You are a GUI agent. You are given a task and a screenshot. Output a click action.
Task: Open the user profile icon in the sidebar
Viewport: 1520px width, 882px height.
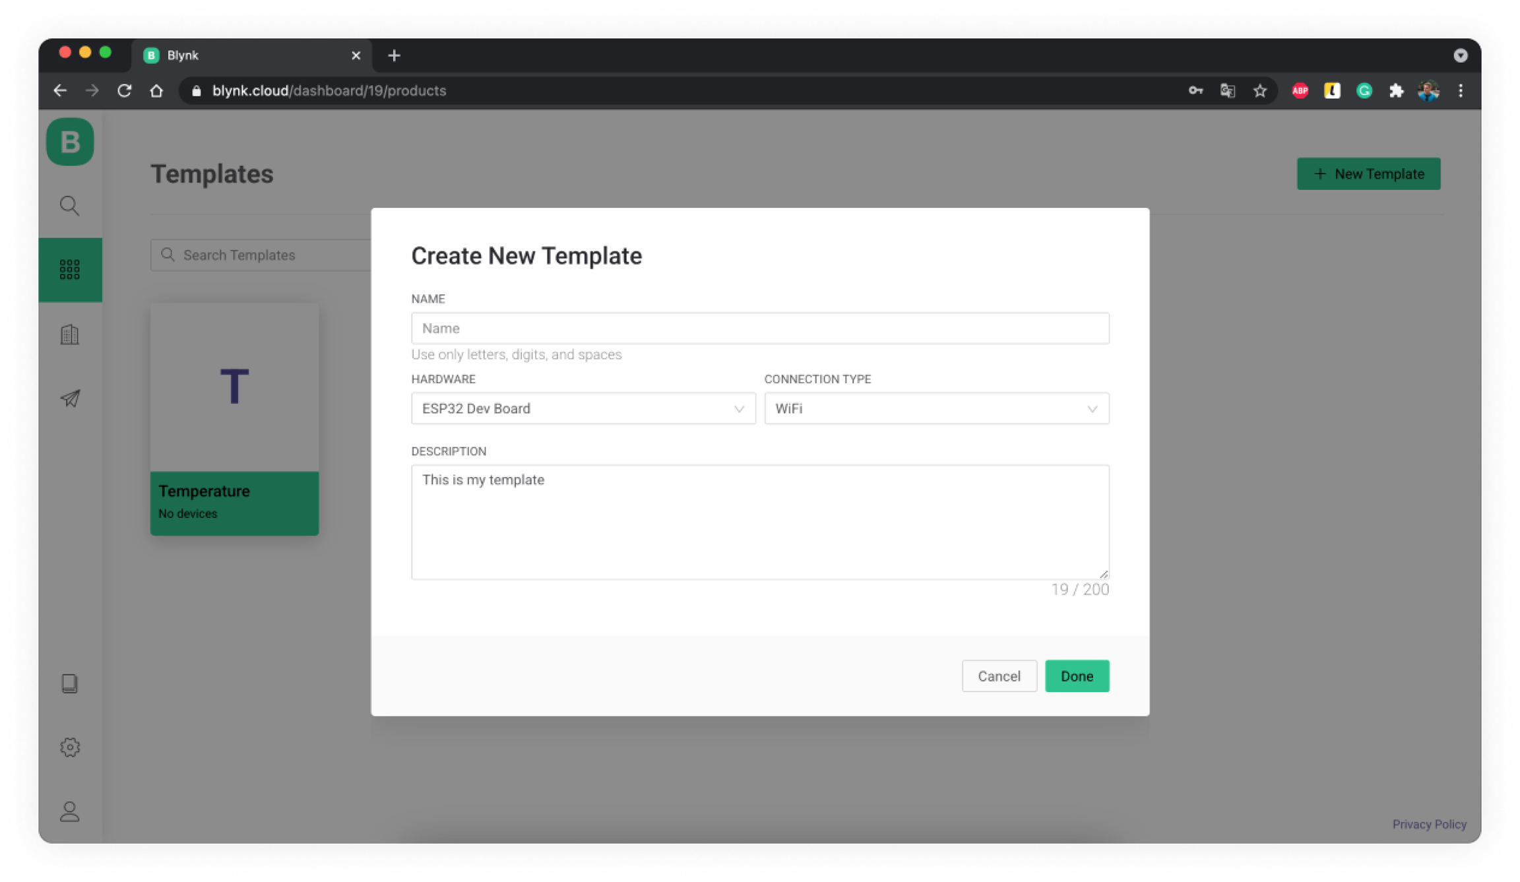tap(70, 811)
